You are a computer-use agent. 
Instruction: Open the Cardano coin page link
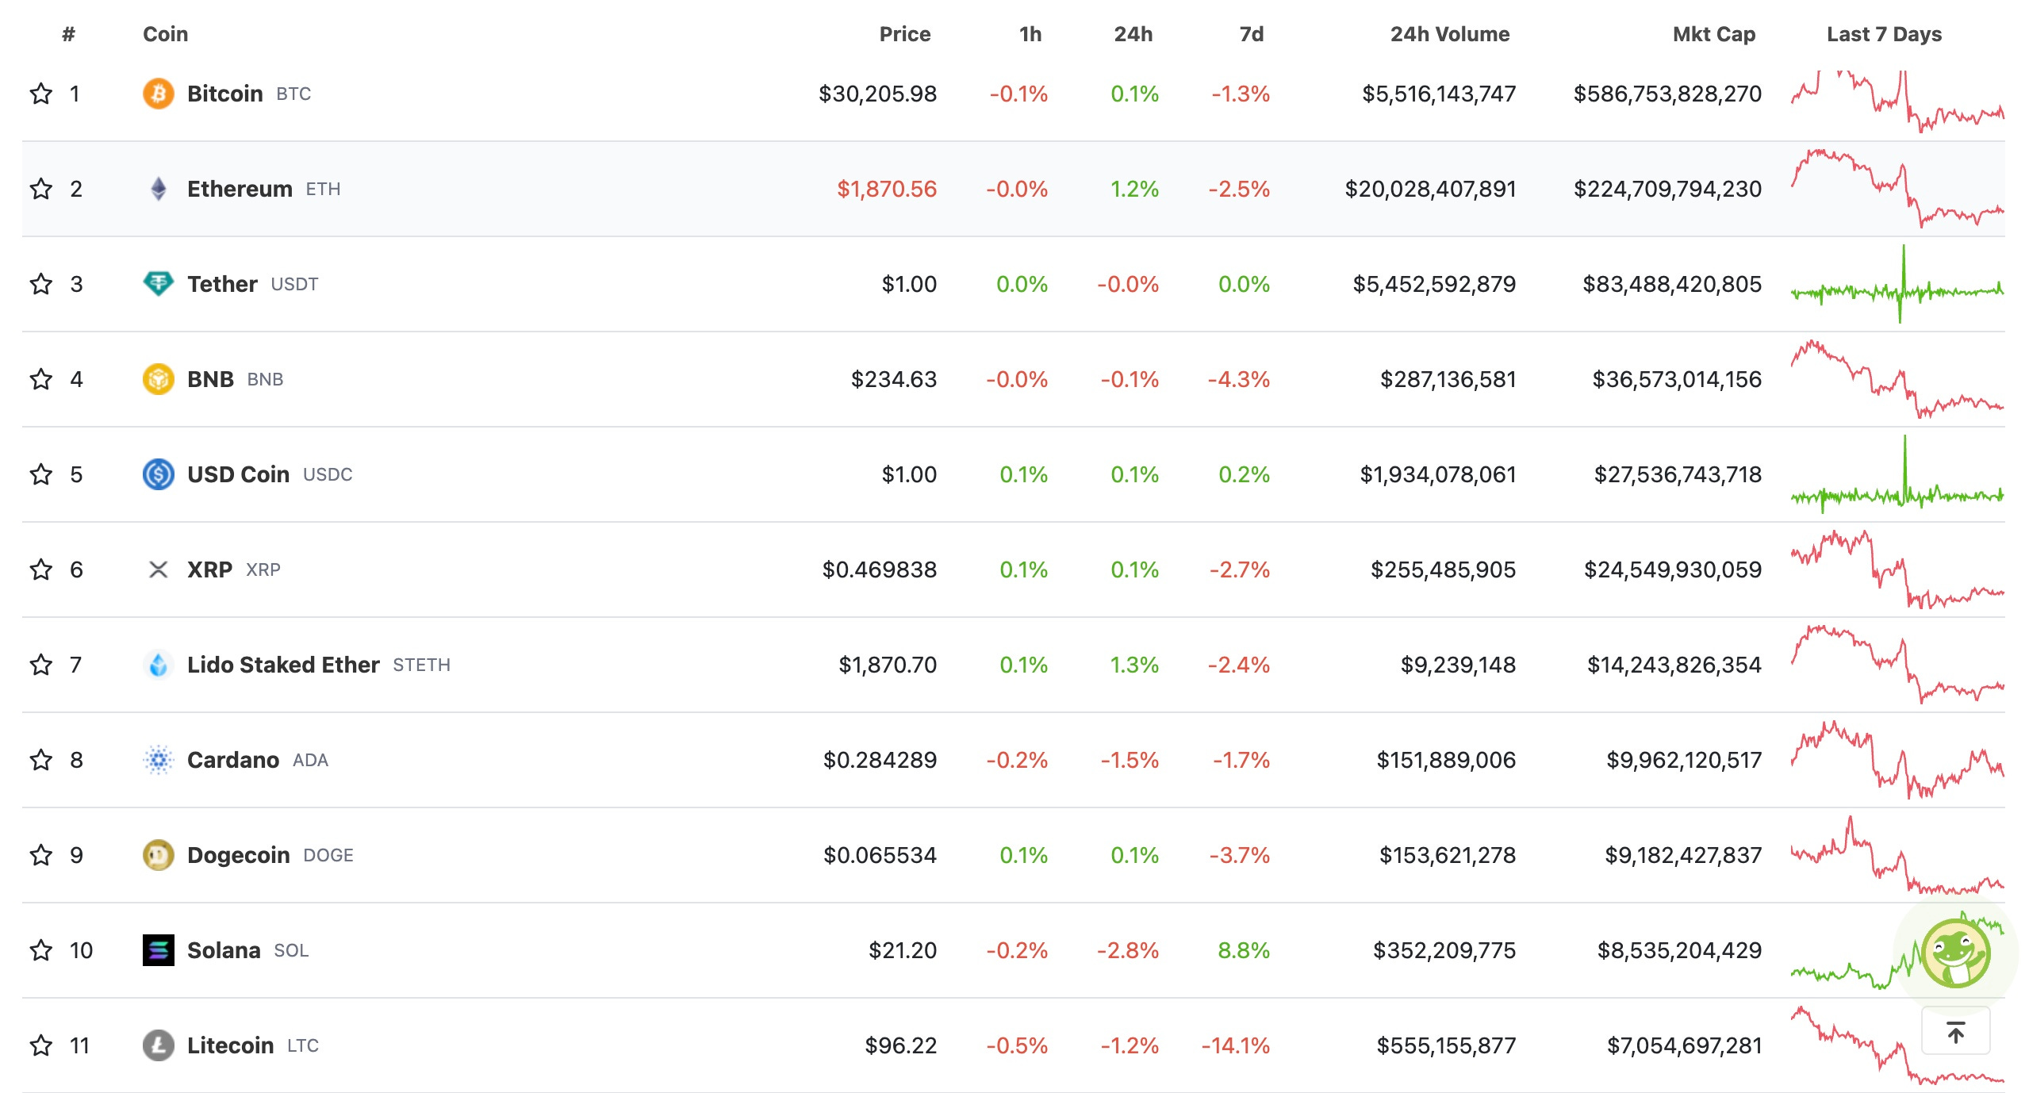(x=233, y=760)
